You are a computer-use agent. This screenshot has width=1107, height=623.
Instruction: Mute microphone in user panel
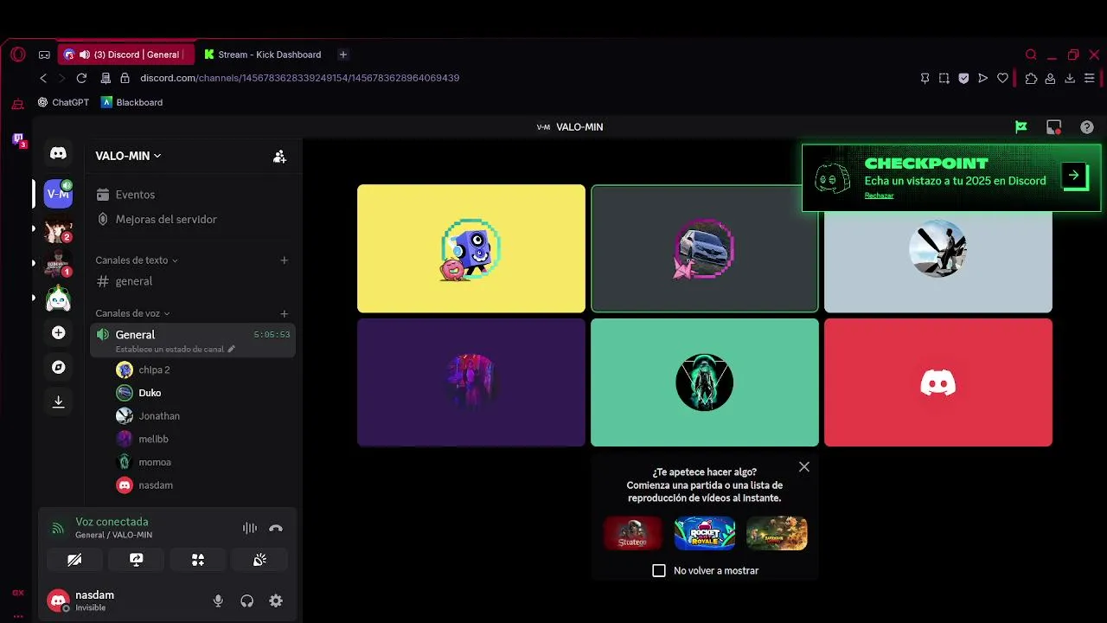[x=218, y=601]
